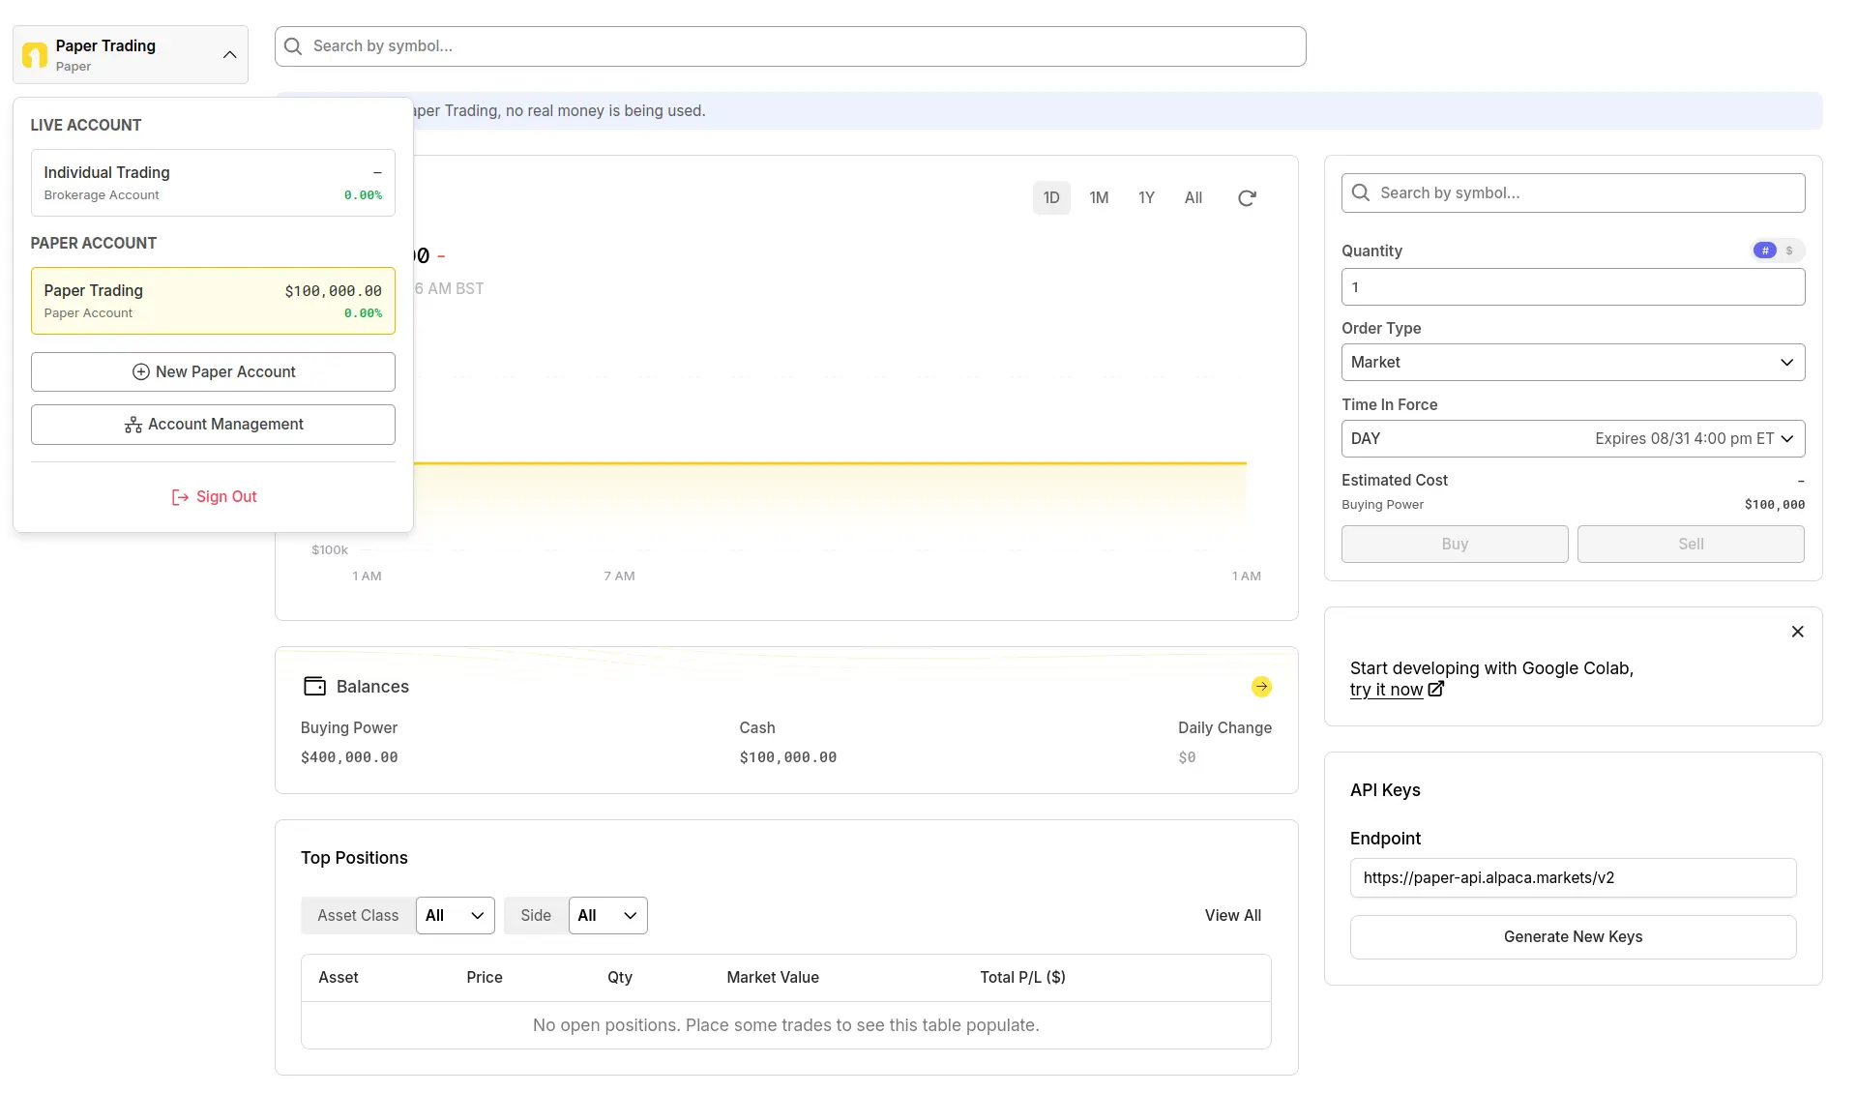Viewport: 1857px width, 1093px height.
Task: Switch chart range to All
Action: click(x=1194, y=197)
